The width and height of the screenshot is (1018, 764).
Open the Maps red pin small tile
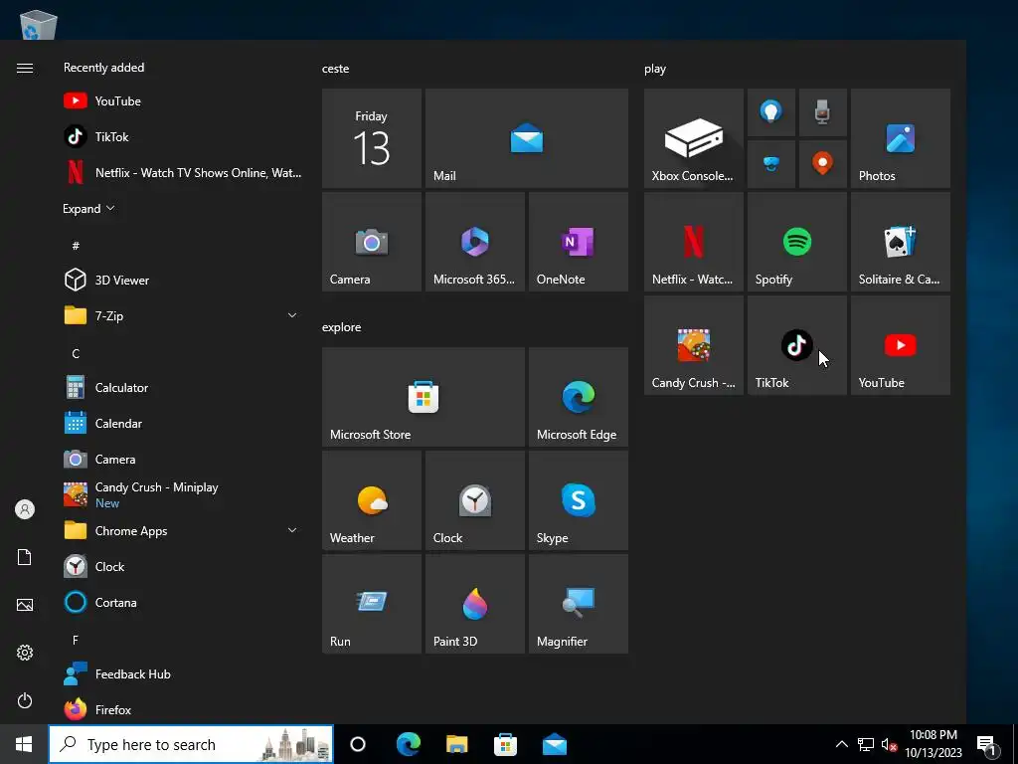click(822, 164)
